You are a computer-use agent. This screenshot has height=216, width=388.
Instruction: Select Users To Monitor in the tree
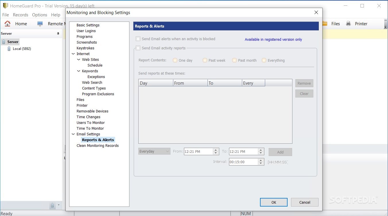pyautogui.click(x=91, y=123)
